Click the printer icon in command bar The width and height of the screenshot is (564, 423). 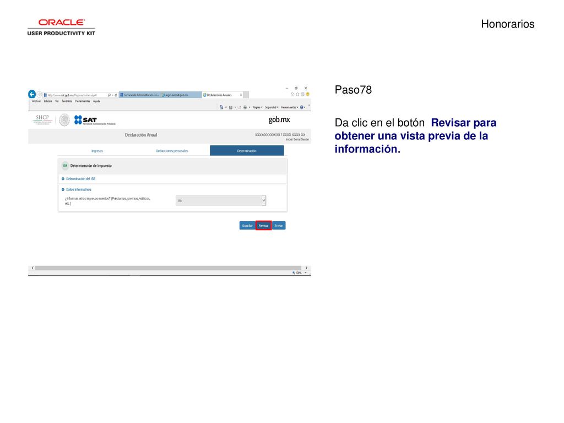(x=245, y=107)
